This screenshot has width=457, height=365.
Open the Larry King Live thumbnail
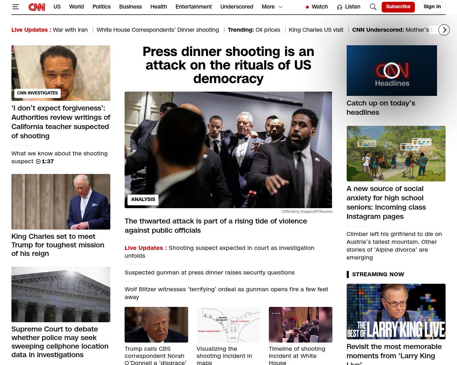[396, 312]
